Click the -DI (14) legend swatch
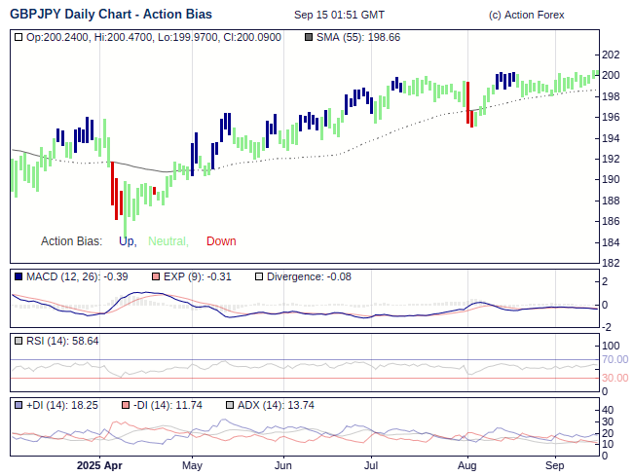Image resolution: width=633 pixels, height=476 pixels. (125, 405)
